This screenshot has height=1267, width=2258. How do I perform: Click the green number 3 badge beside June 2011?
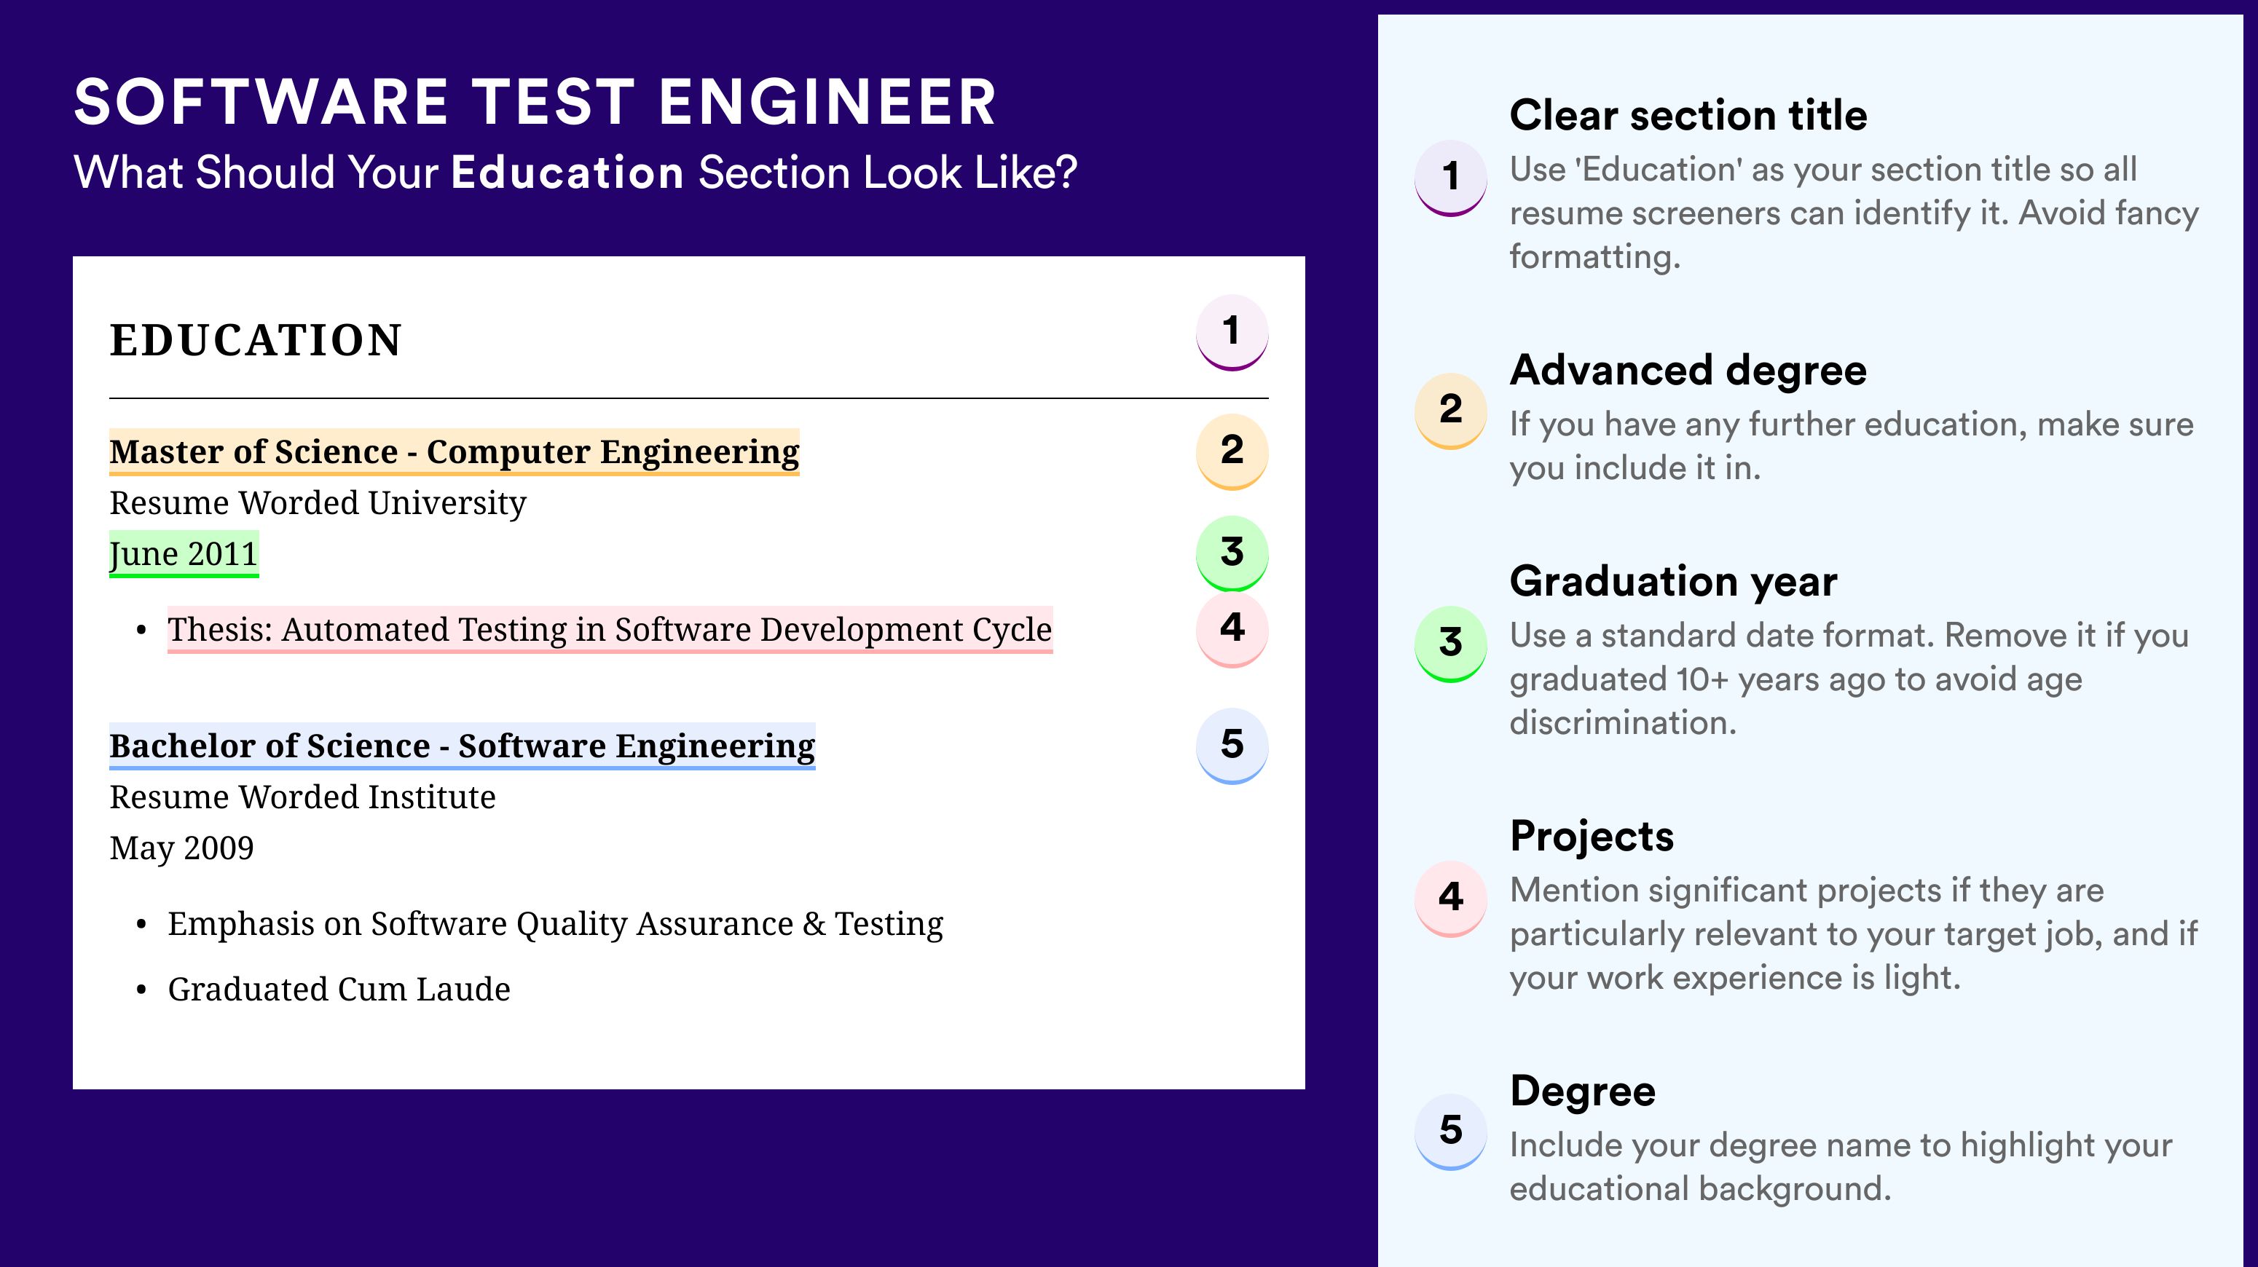coord(1232,553)
